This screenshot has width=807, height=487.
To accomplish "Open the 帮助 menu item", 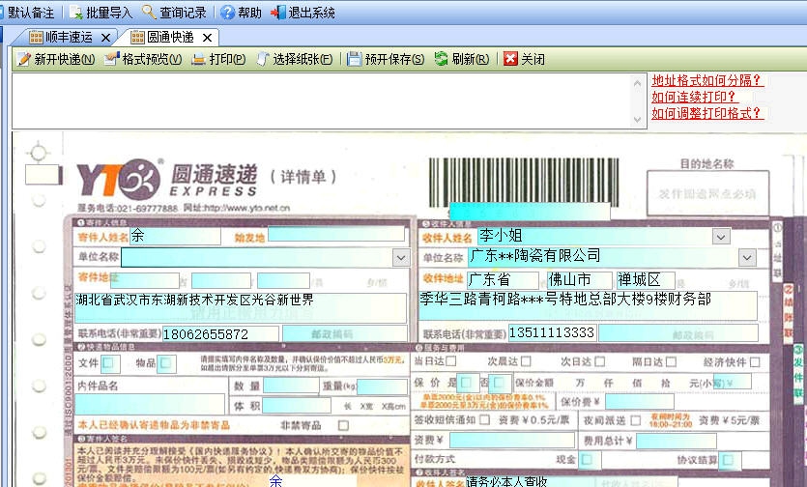I will click(241, 13).
